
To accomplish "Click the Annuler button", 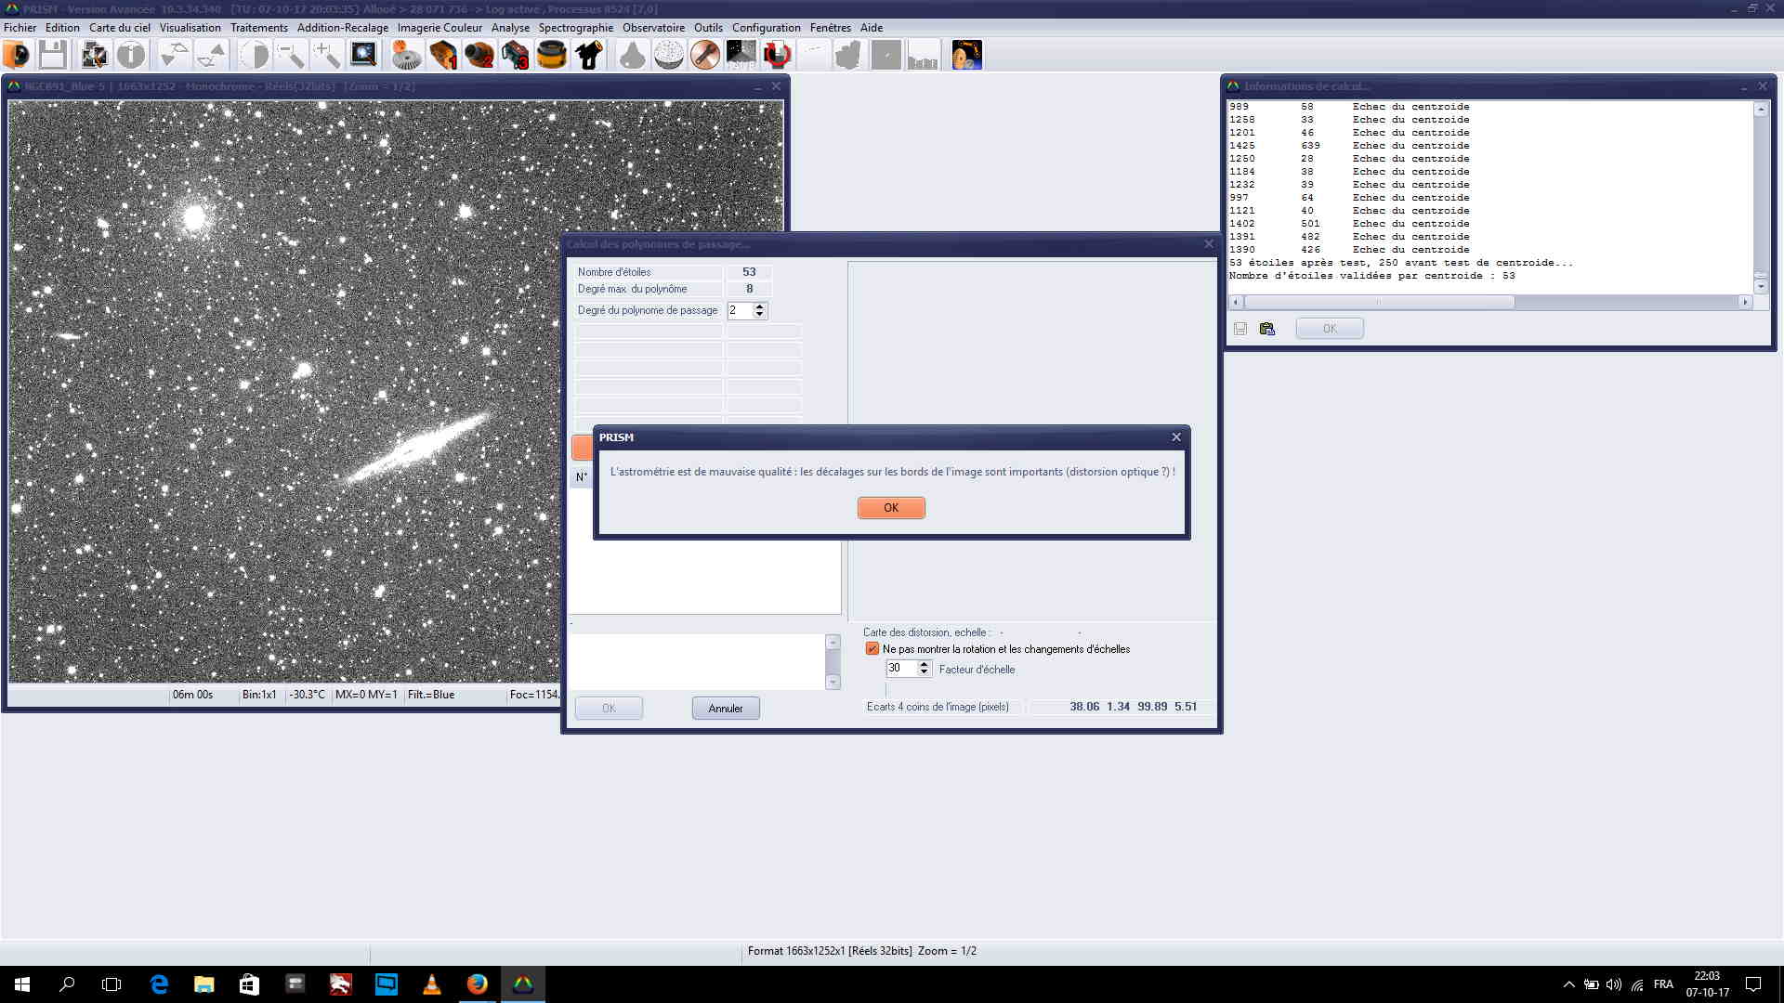I will 725,708.
